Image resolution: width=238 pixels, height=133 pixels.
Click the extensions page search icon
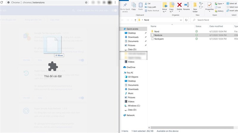click(73, 10)
